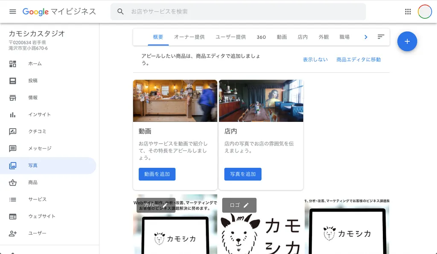Screen dimensions: 437x254
Task: Click the address text 滝沢市室小路670-6
Action: pos(28,48)
